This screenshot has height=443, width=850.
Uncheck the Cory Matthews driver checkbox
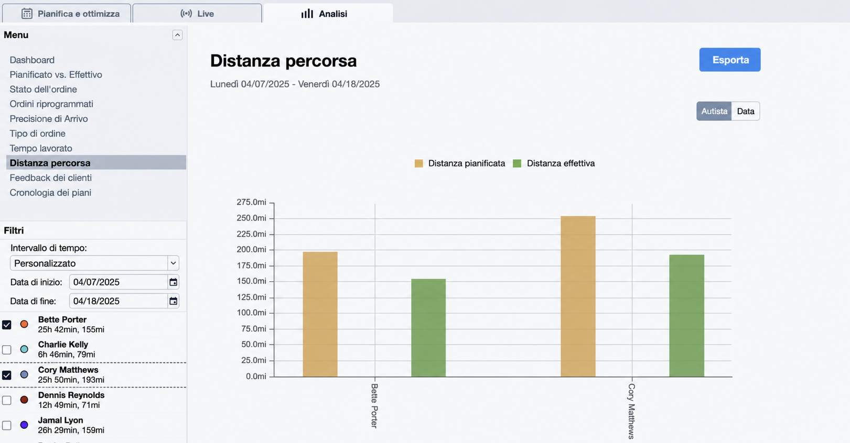(7, 375)
